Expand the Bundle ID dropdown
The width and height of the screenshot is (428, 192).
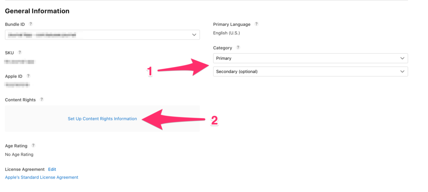(102, 35)
